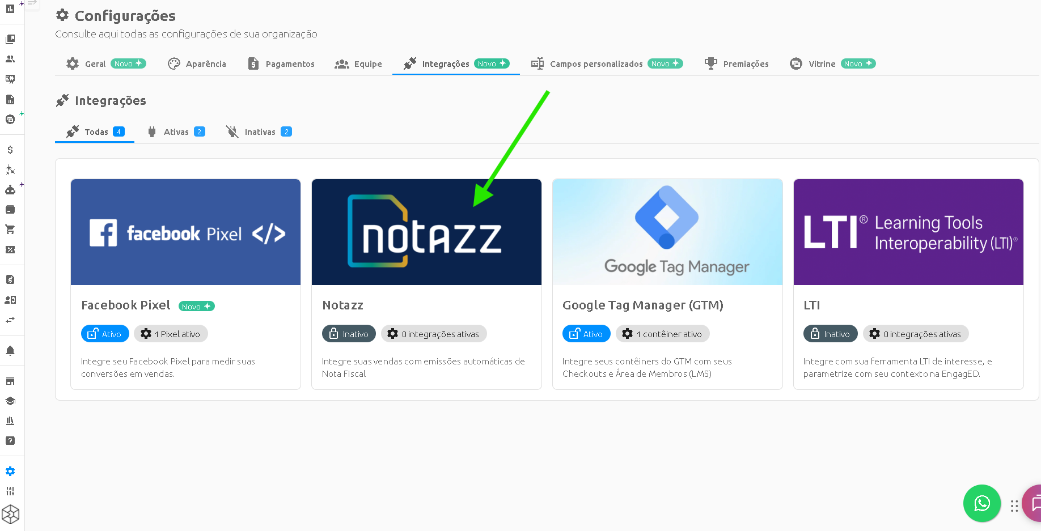Open the WhatsApp chat button
The width and height of the screenshot is (1041, 531).
click(982, 503)
